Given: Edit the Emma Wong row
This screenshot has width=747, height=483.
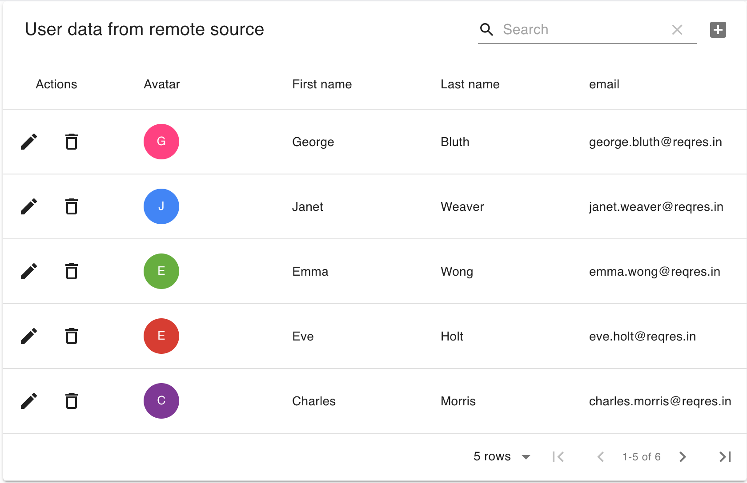Looking at the screenshot, I should pyautogui.click(x=29, y=272).
